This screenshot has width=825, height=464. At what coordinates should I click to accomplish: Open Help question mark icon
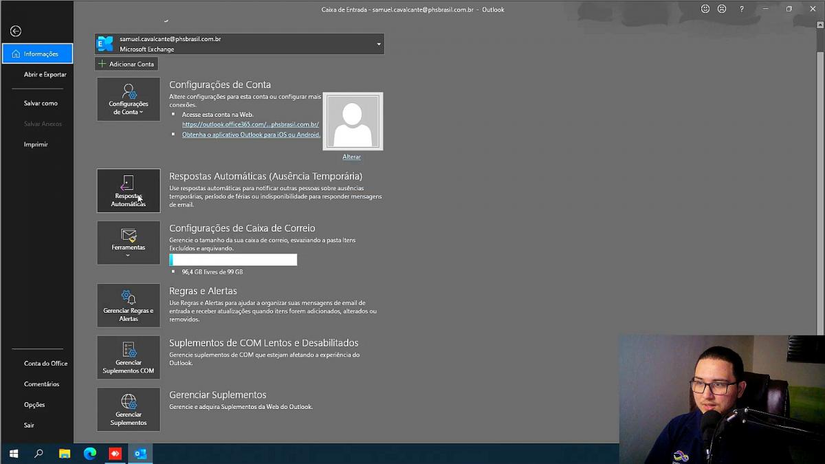click(x=741, y=9)
